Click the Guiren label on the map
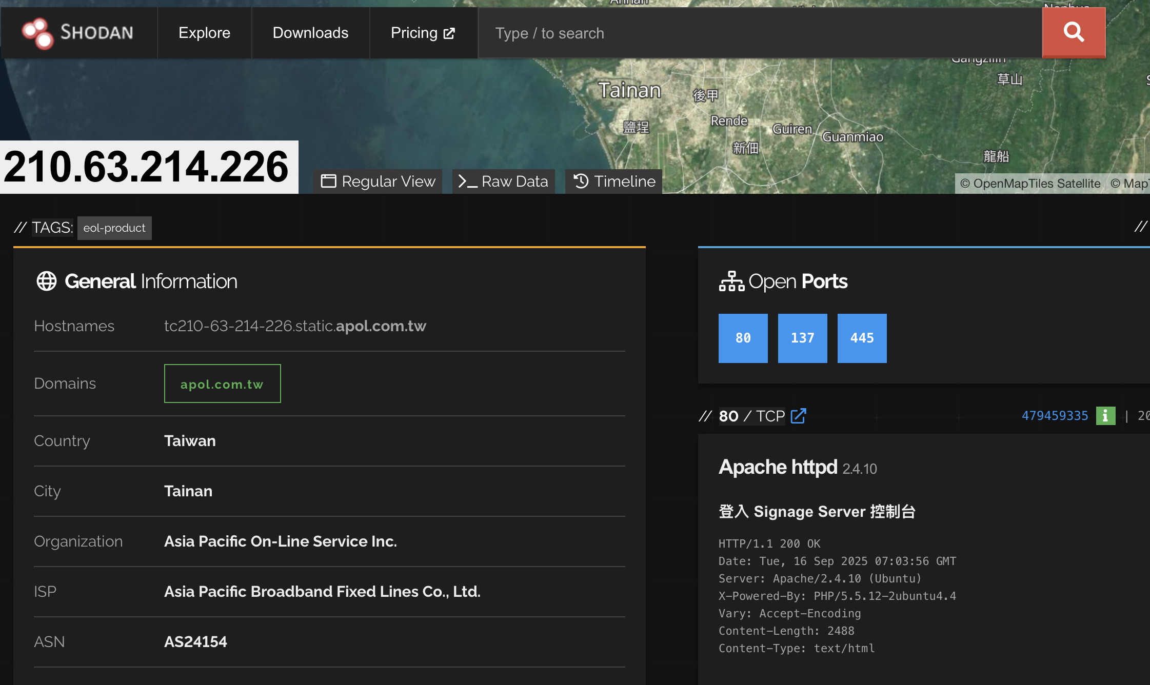Viewport: 1150px width, 685px height. (x=792, y=129)
